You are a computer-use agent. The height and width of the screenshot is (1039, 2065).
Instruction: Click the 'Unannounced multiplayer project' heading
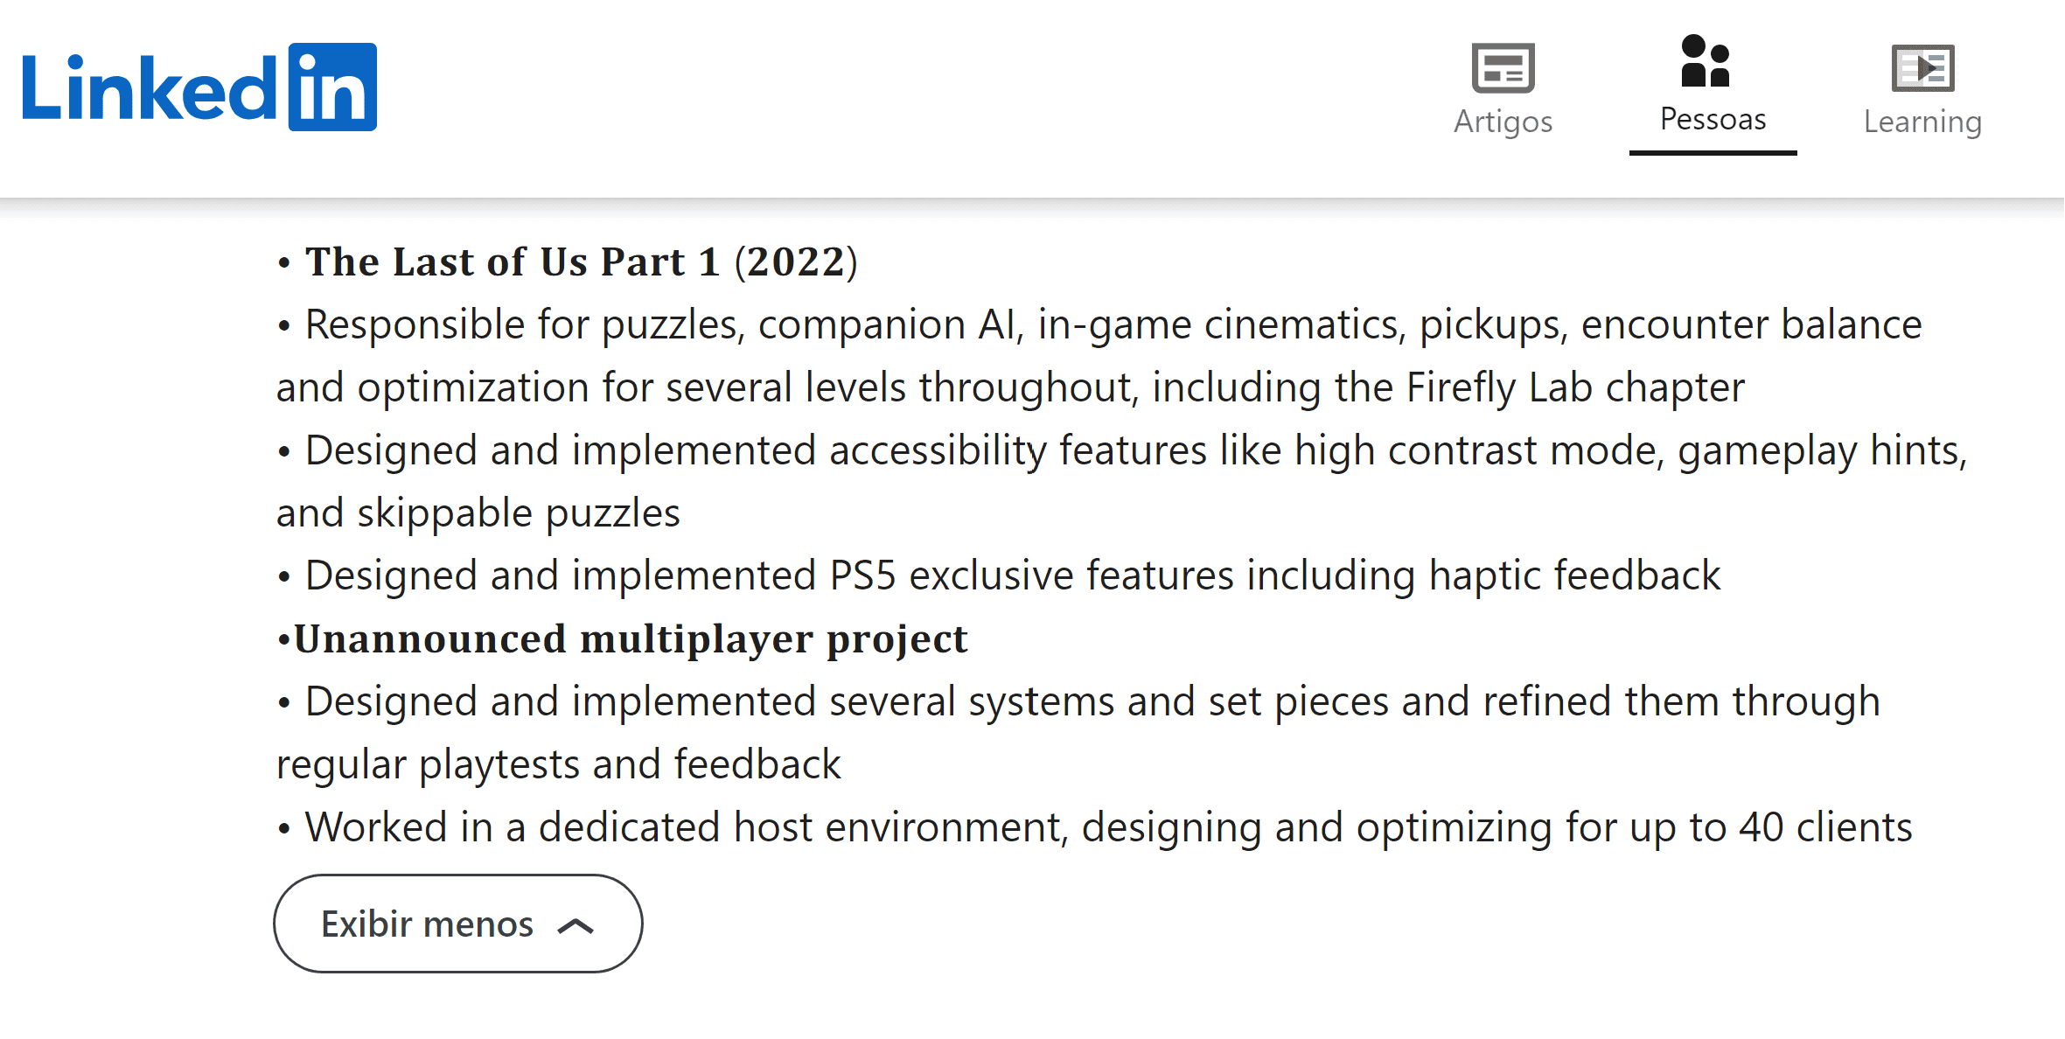pos(630,638)
